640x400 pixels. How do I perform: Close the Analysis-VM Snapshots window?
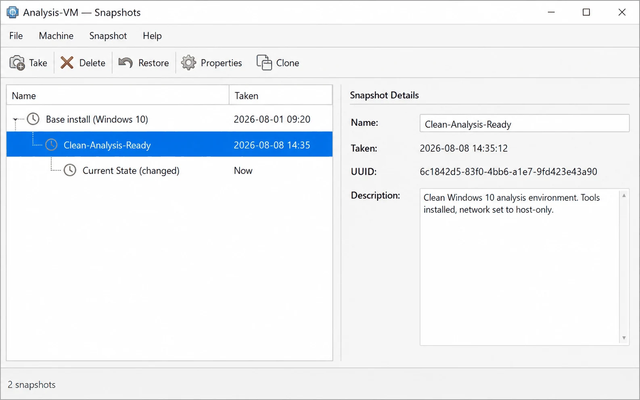pyautogui.click(x=622, y=12)
